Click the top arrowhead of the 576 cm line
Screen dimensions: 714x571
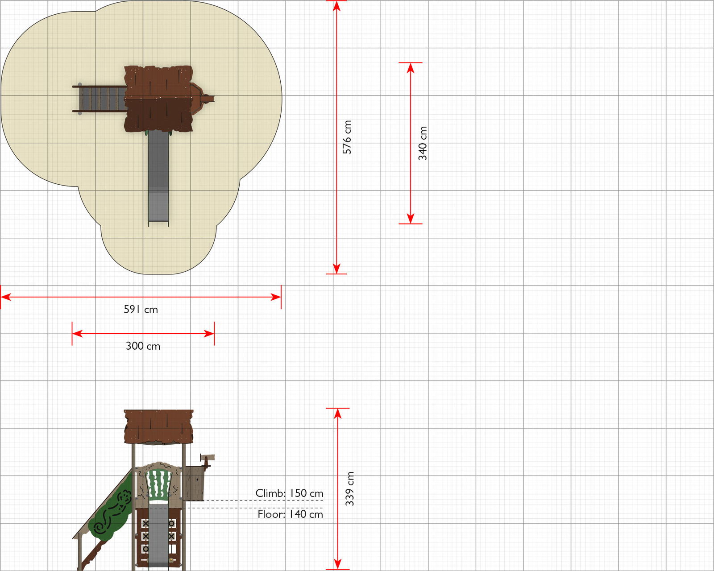pos(336,6)
